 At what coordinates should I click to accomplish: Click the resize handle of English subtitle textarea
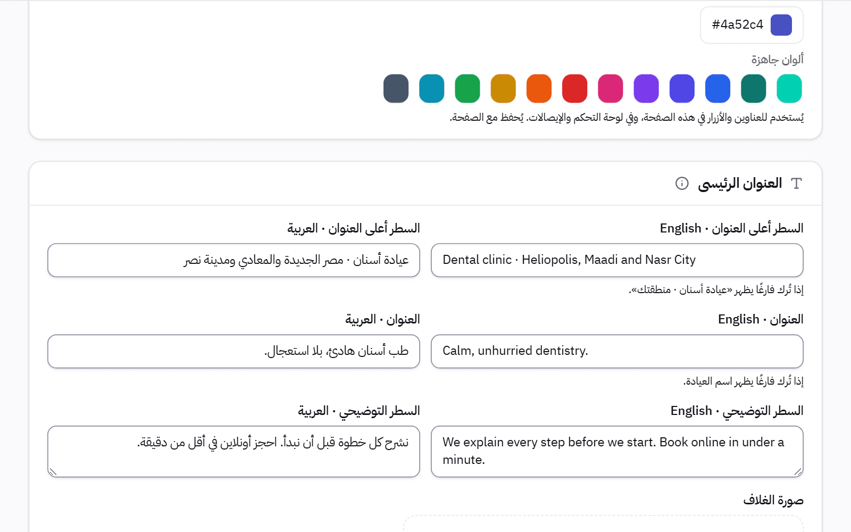798,471
